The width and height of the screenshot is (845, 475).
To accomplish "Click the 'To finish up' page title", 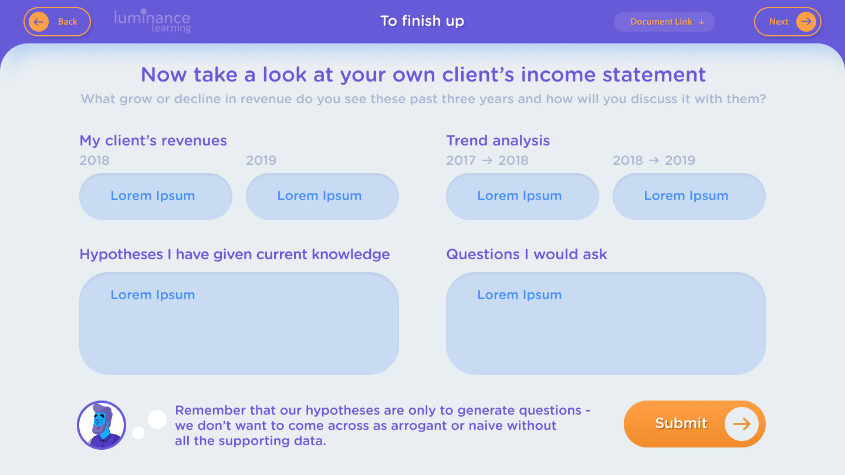I will [422, 21].
